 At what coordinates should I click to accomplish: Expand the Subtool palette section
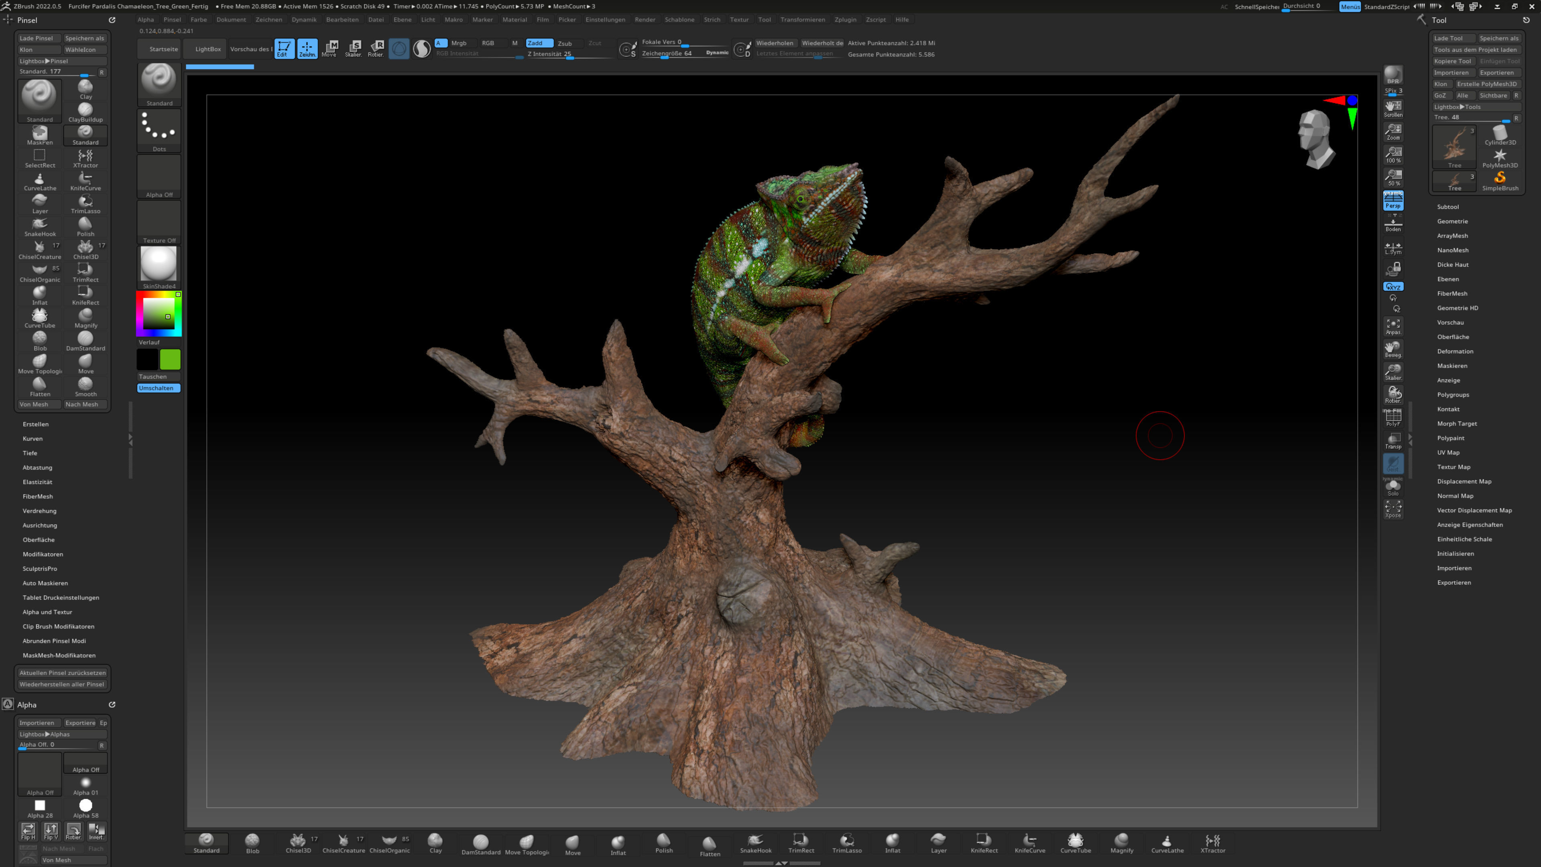coord(1447,206)
